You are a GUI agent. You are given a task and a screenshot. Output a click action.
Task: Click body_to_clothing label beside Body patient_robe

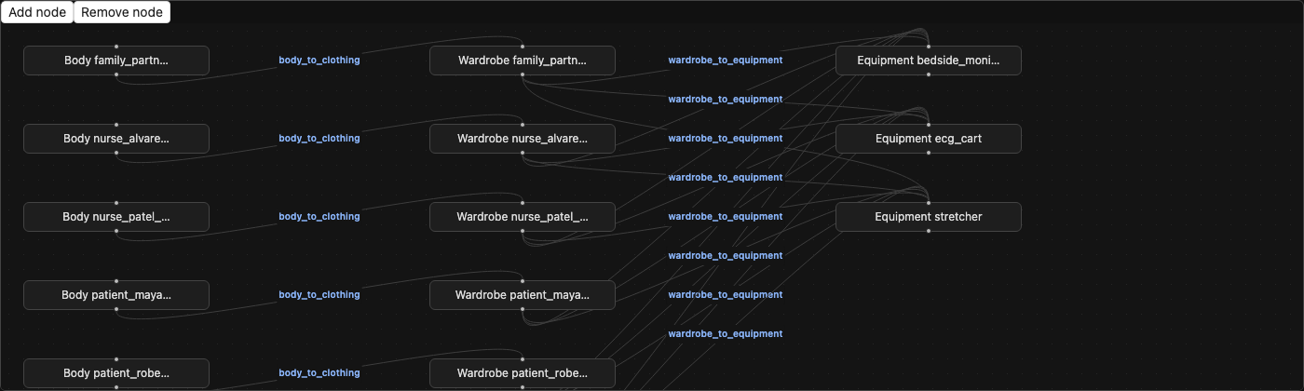319,372
